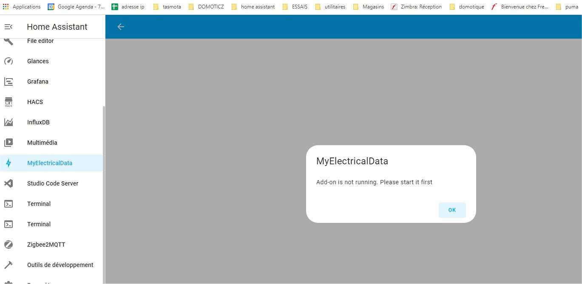Click the MyElectricalData lightning icon
This screenshot has height=284, width=582.
[9, 163]
